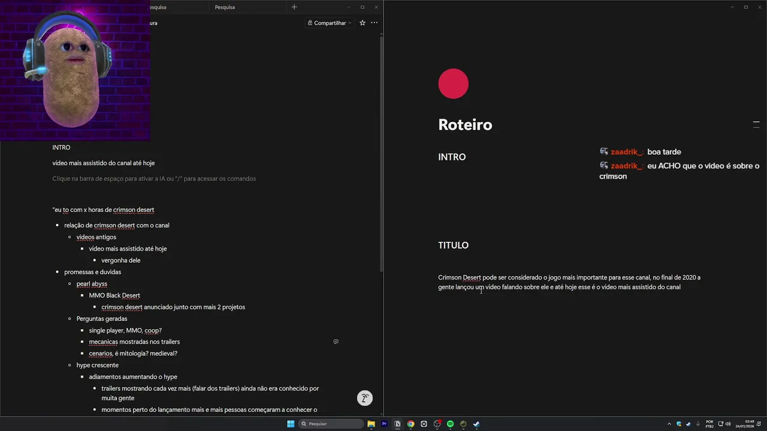Click the 'vergonha dele' bullet
Viewport: 767px width, 431px height.
tap(120, 260)
